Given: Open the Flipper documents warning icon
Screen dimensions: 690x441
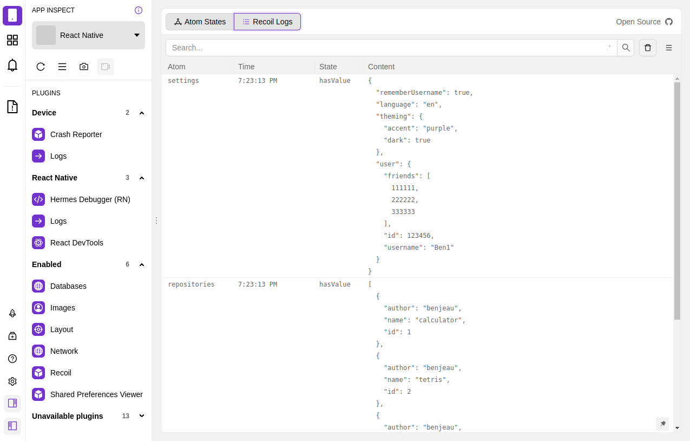Looking at the screenshot, I should 12,107.
